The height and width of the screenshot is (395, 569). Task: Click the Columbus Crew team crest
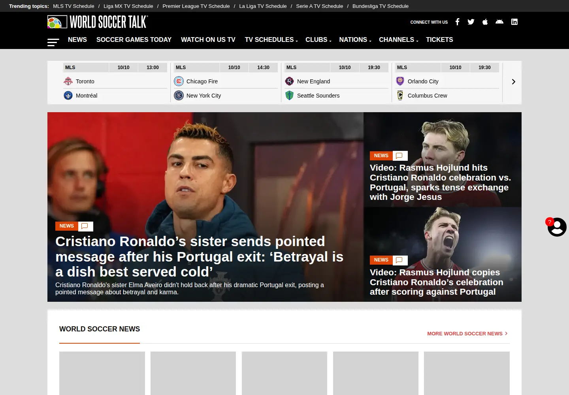(x=400, y=96)
